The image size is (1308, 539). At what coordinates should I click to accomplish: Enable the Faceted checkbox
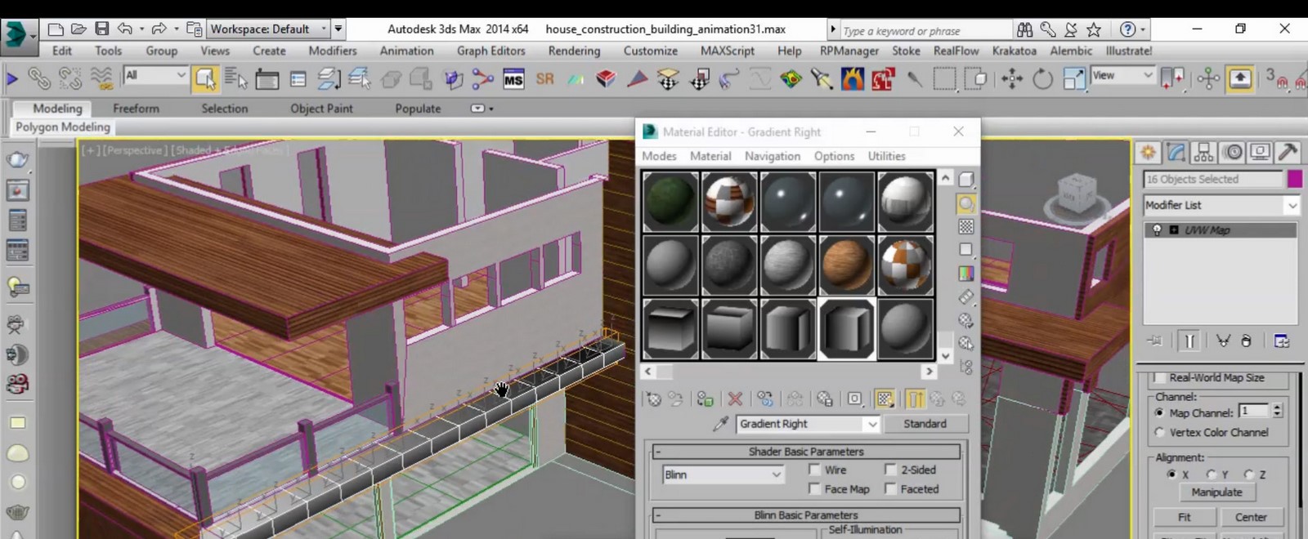click(x=890, y=488)
